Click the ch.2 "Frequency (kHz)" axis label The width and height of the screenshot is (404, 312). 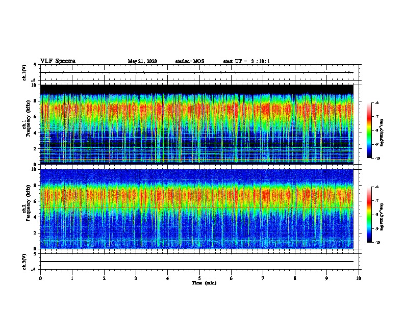pyautogui.click(x=28, y=203)
